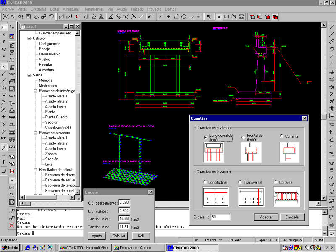Select the circle drawing tool
This screenshot has height=252, width=336.
pos(184,17)
